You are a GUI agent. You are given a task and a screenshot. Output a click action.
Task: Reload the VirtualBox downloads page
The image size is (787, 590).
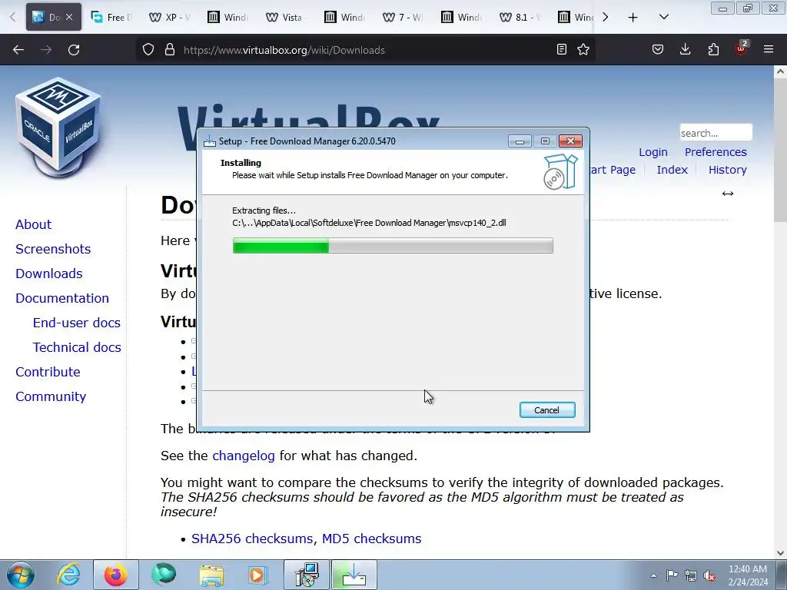click(x=74, y=50)
